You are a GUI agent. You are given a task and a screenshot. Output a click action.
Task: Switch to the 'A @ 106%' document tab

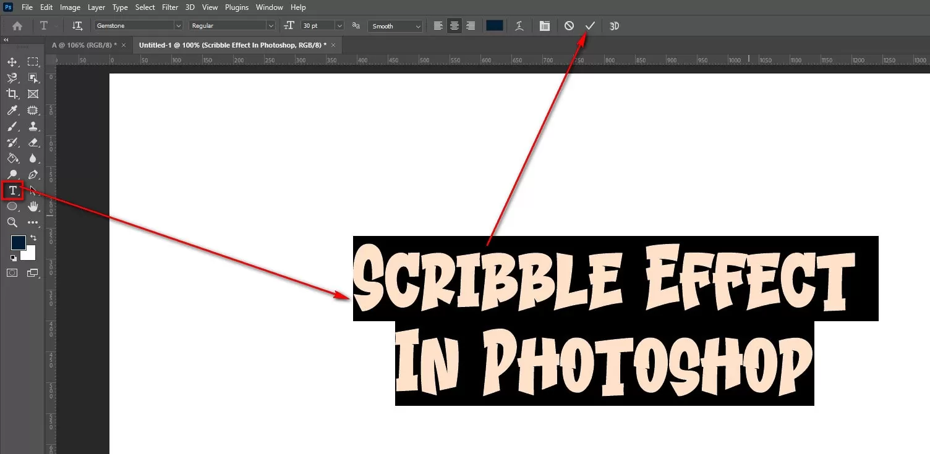[x=84, y=45]
